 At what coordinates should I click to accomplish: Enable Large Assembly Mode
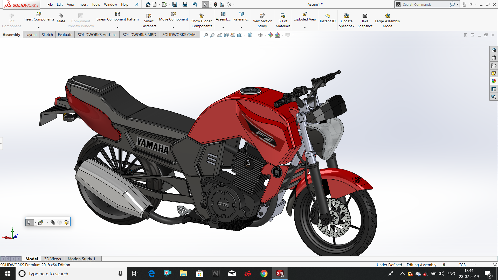(x=387, y=19)
